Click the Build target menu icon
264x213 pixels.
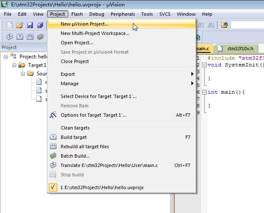(x=53, y=137)
